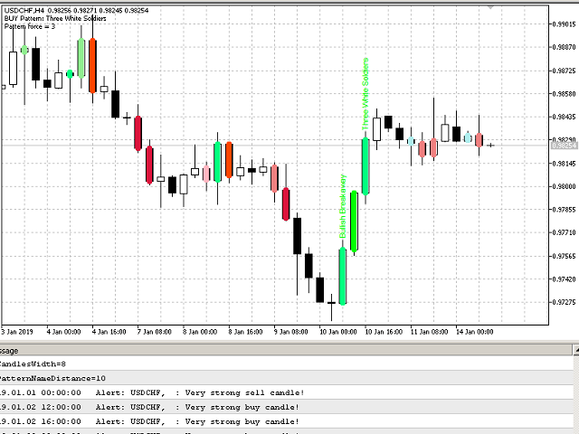The width and height of the screenshot is (579, 434).
Task: Click the '8 Jan 16:00' time label
Action: coord(245,332)
